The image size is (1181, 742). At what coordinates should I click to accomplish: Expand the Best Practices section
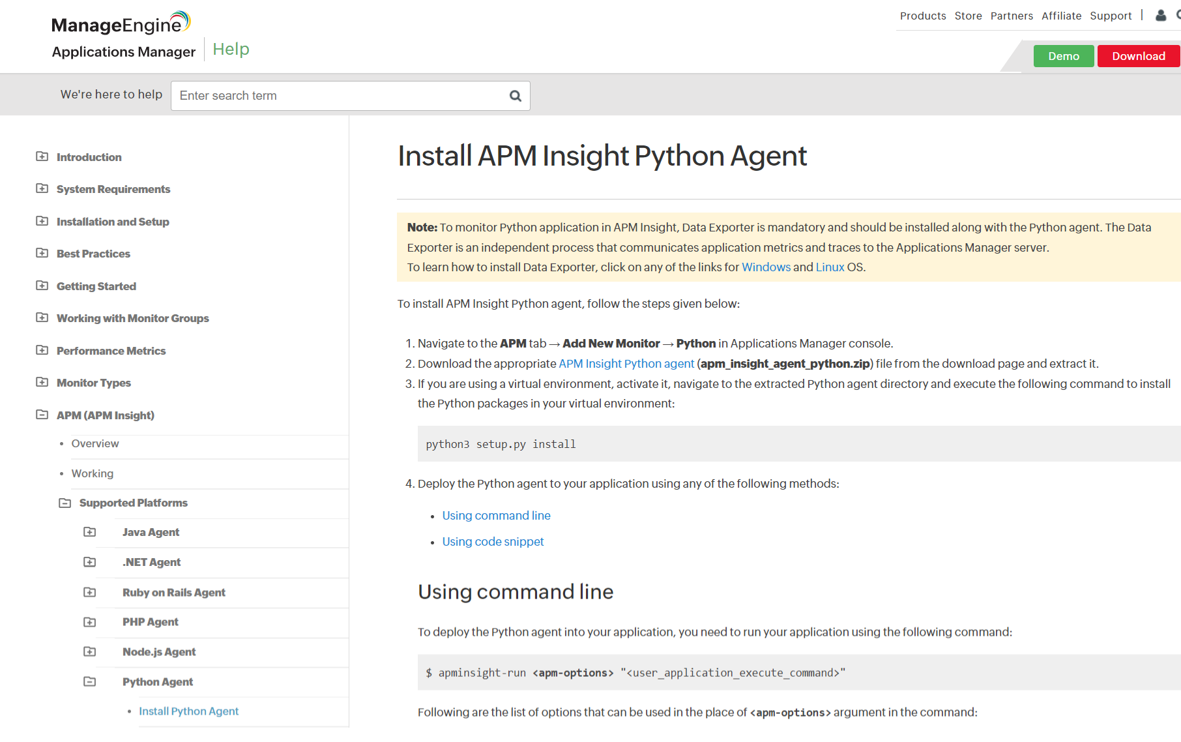tap(42, 253)
